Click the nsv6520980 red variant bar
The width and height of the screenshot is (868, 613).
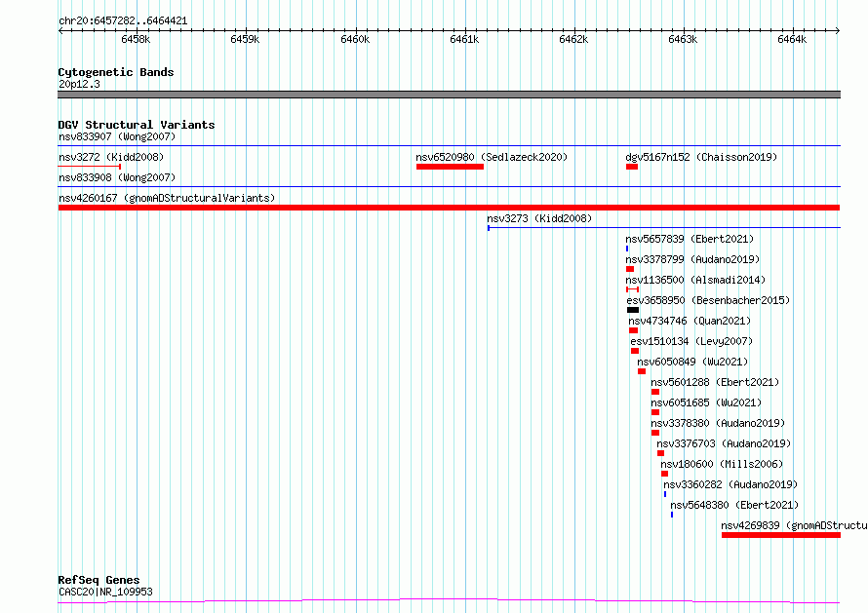[450, 167]
